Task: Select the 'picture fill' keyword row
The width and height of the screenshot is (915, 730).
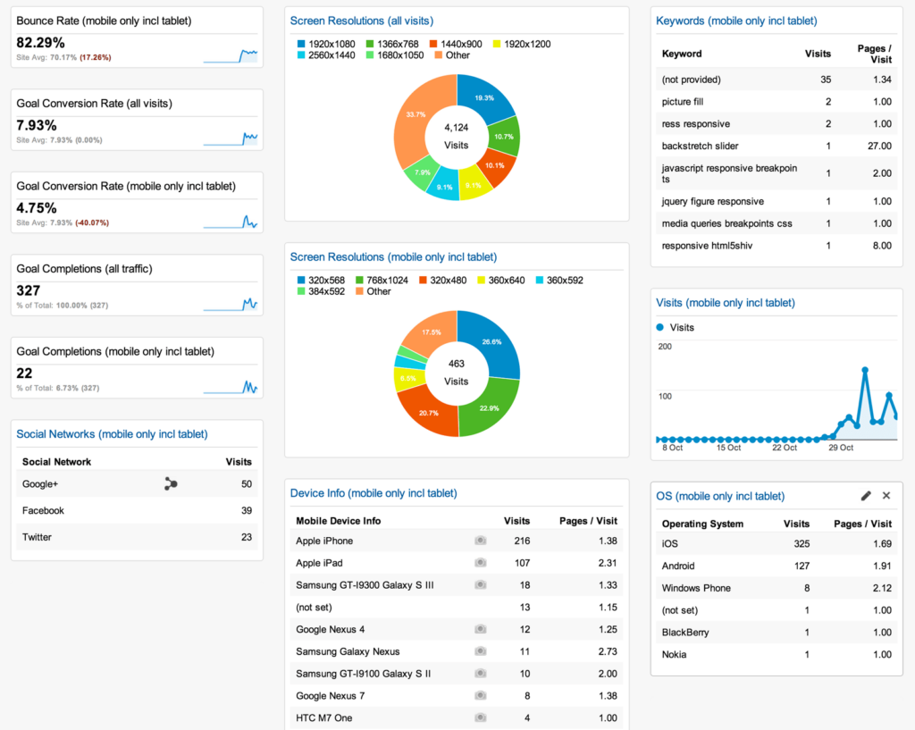Action: [776, 102]
